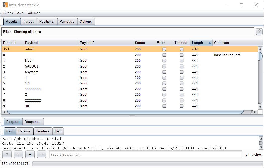Sort by Error column header
The width and height of the screenshot is (264, 168).
pos(164,43)
